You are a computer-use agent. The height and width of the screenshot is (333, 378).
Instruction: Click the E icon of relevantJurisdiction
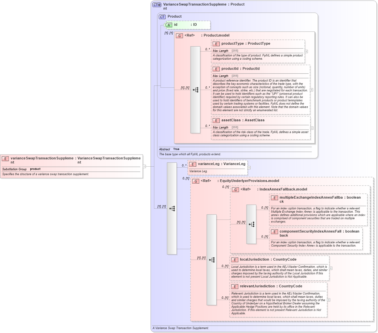234,287
